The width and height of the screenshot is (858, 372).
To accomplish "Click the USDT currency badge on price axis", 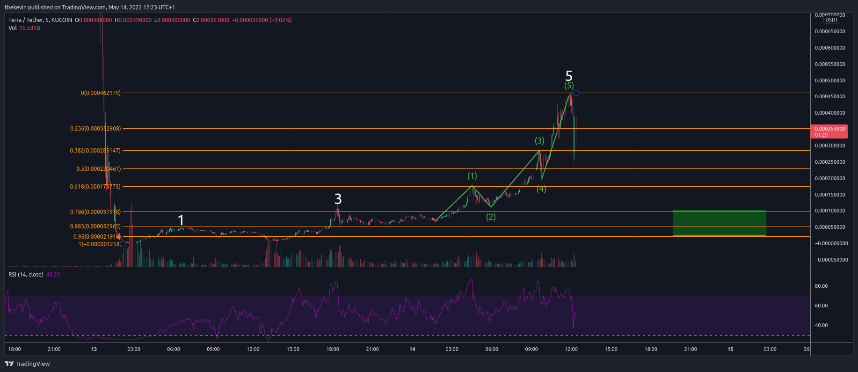I will [831, 20].
